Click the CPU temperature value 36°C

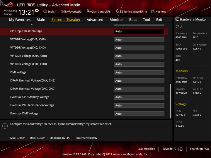[x=195, y=37]
